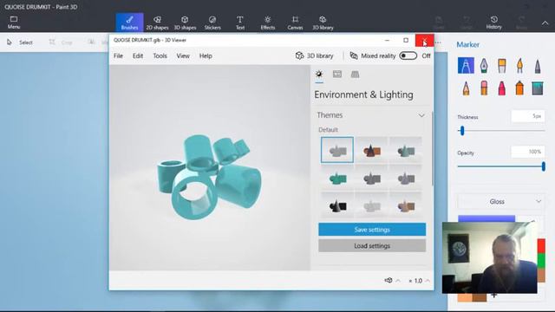Toggle Mixed reality switch on
555x312 pixels.
coord(408,55)
